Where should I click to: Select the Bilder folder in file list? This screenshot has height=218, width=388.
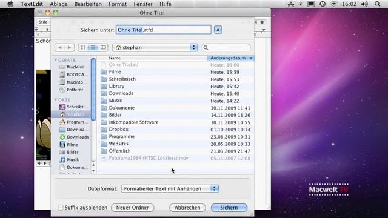coord(175,115)
